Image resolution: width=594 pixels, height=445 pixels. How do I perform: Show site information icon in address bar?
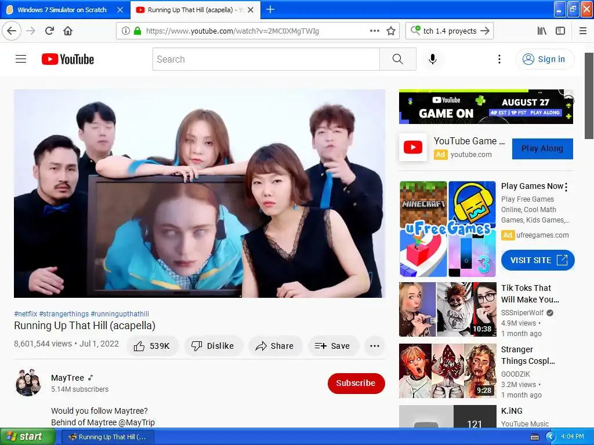[x=126, y=31]
